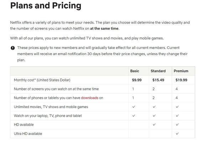Click Premium checkmark in HD available row
Viewport: 210px width, 142px height.
[177, 125]
